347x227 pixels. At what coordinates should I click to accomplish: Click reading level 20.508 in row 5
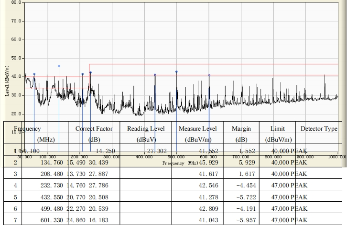(99, 197)
